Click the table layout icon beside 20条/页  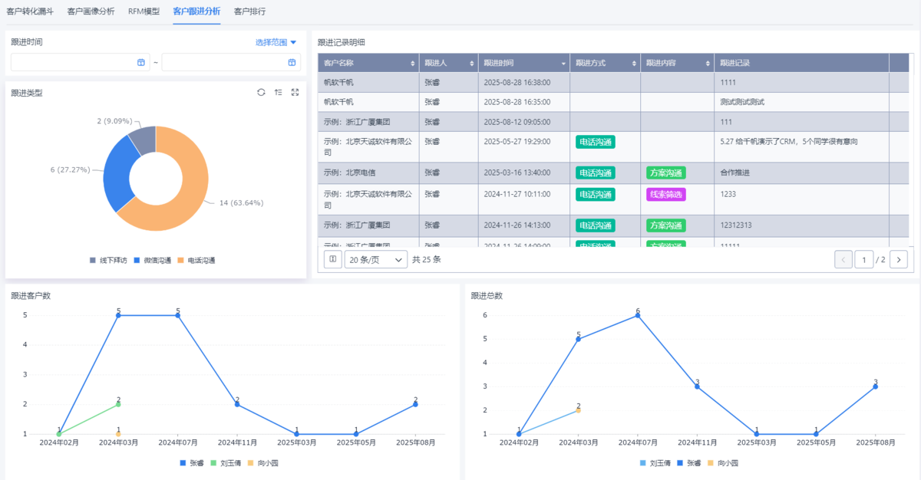(x=332, y=260)
